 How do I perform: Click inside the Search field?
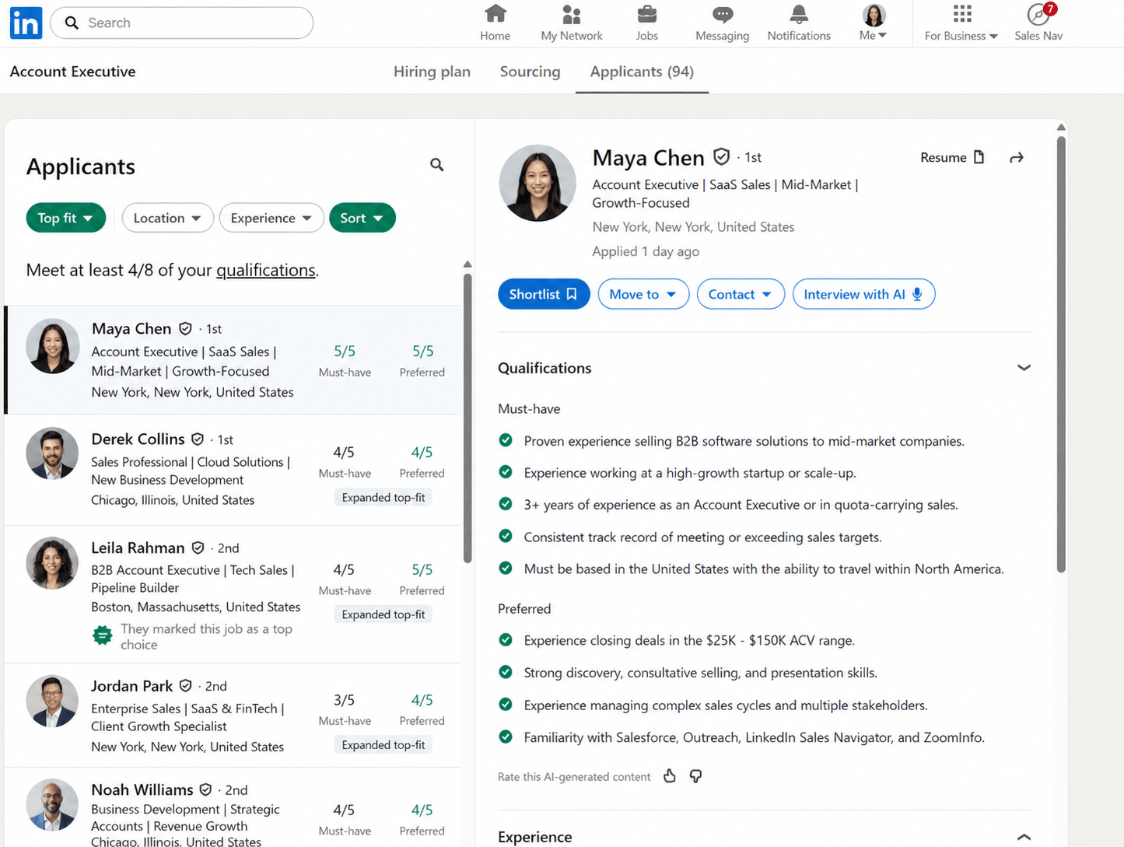pos(182,23)
